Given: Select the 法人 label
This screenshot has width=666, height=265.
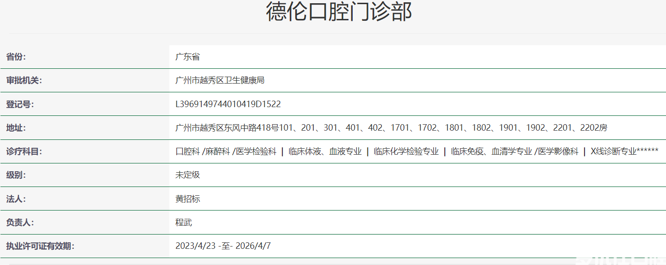Looking at the screenshot, I should 16,199.
